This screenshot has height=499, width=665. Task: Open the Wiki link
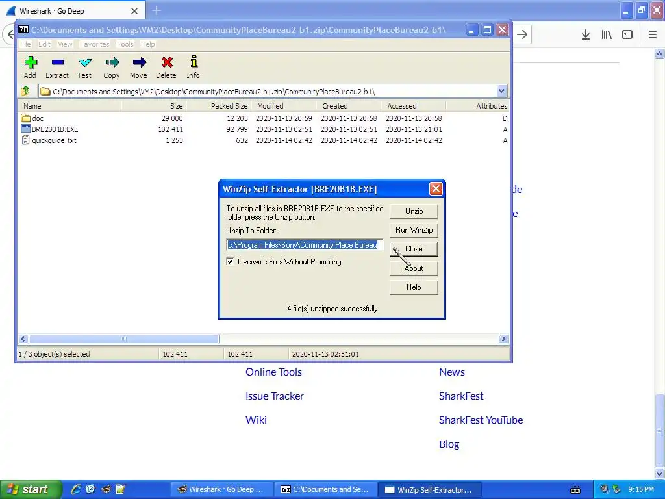[256, 420]
